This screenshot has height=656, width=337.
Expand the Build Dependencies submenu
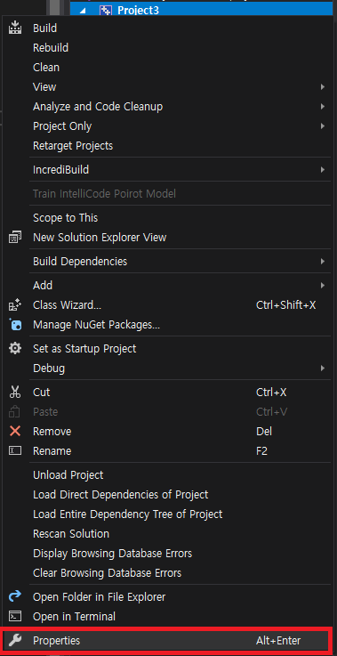[323, 262]
